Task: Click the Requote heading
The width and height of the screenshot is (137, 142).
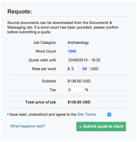Action: [20, 11]
